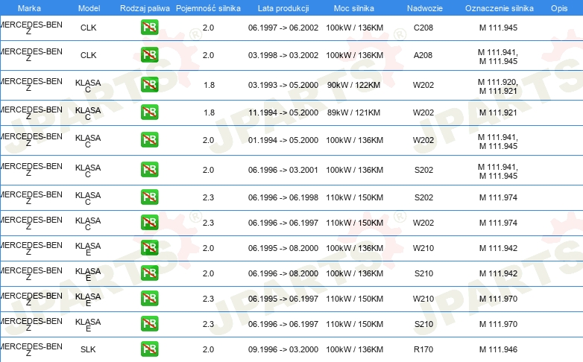Click the petrol icon in the 90kW / 122KM row
583x362 pixels.
coord(149,84)
